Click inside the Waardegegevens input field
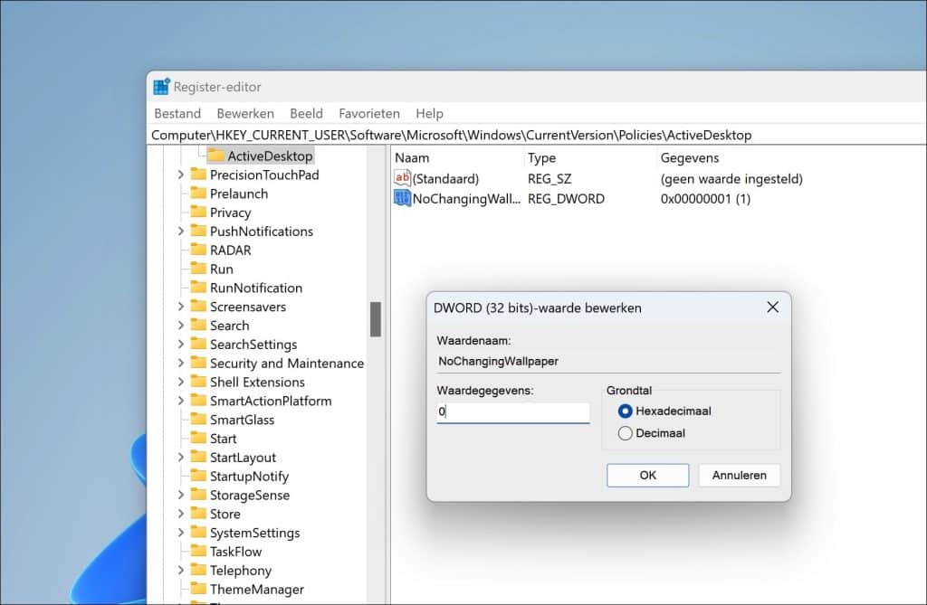 [x=511, y=411]
